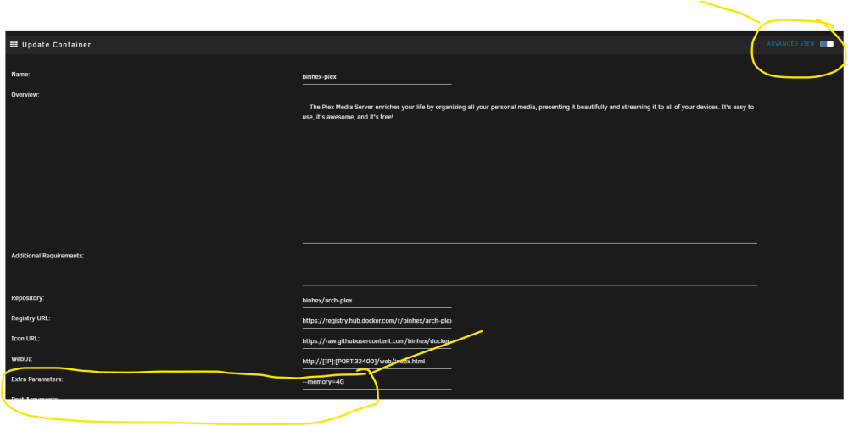Click the Additional Requirements: label
Viewport: 848px width, 426px height.
point(47,256)
